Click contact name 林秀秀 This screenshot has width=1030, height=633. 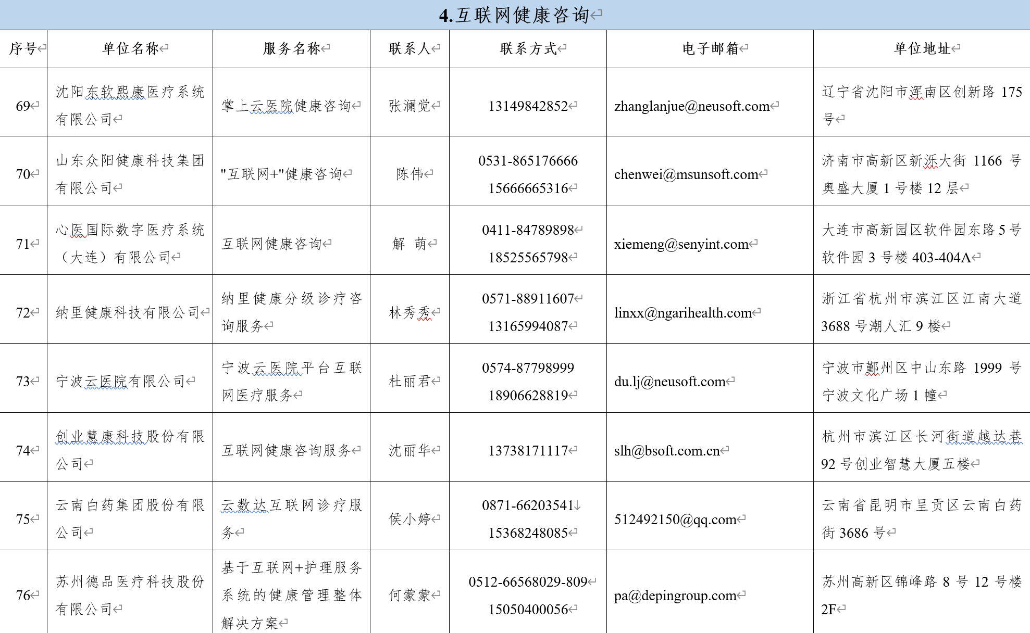click(410, 312)
